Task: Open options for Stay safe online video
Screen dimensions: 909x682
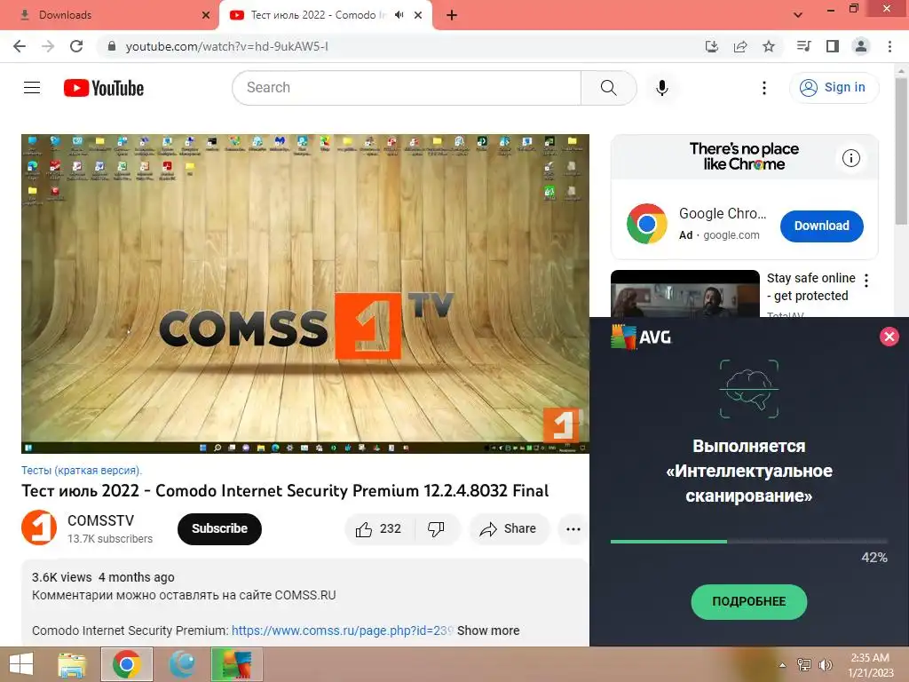Action: [866, 281]
